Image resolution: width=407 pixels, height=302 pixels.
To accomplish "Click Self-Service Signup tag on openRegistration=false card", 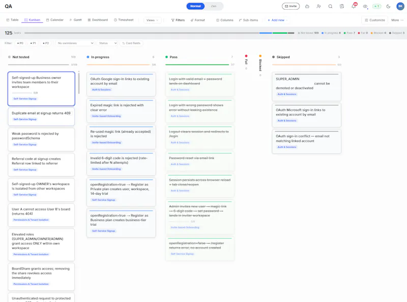I will point(182,254).
